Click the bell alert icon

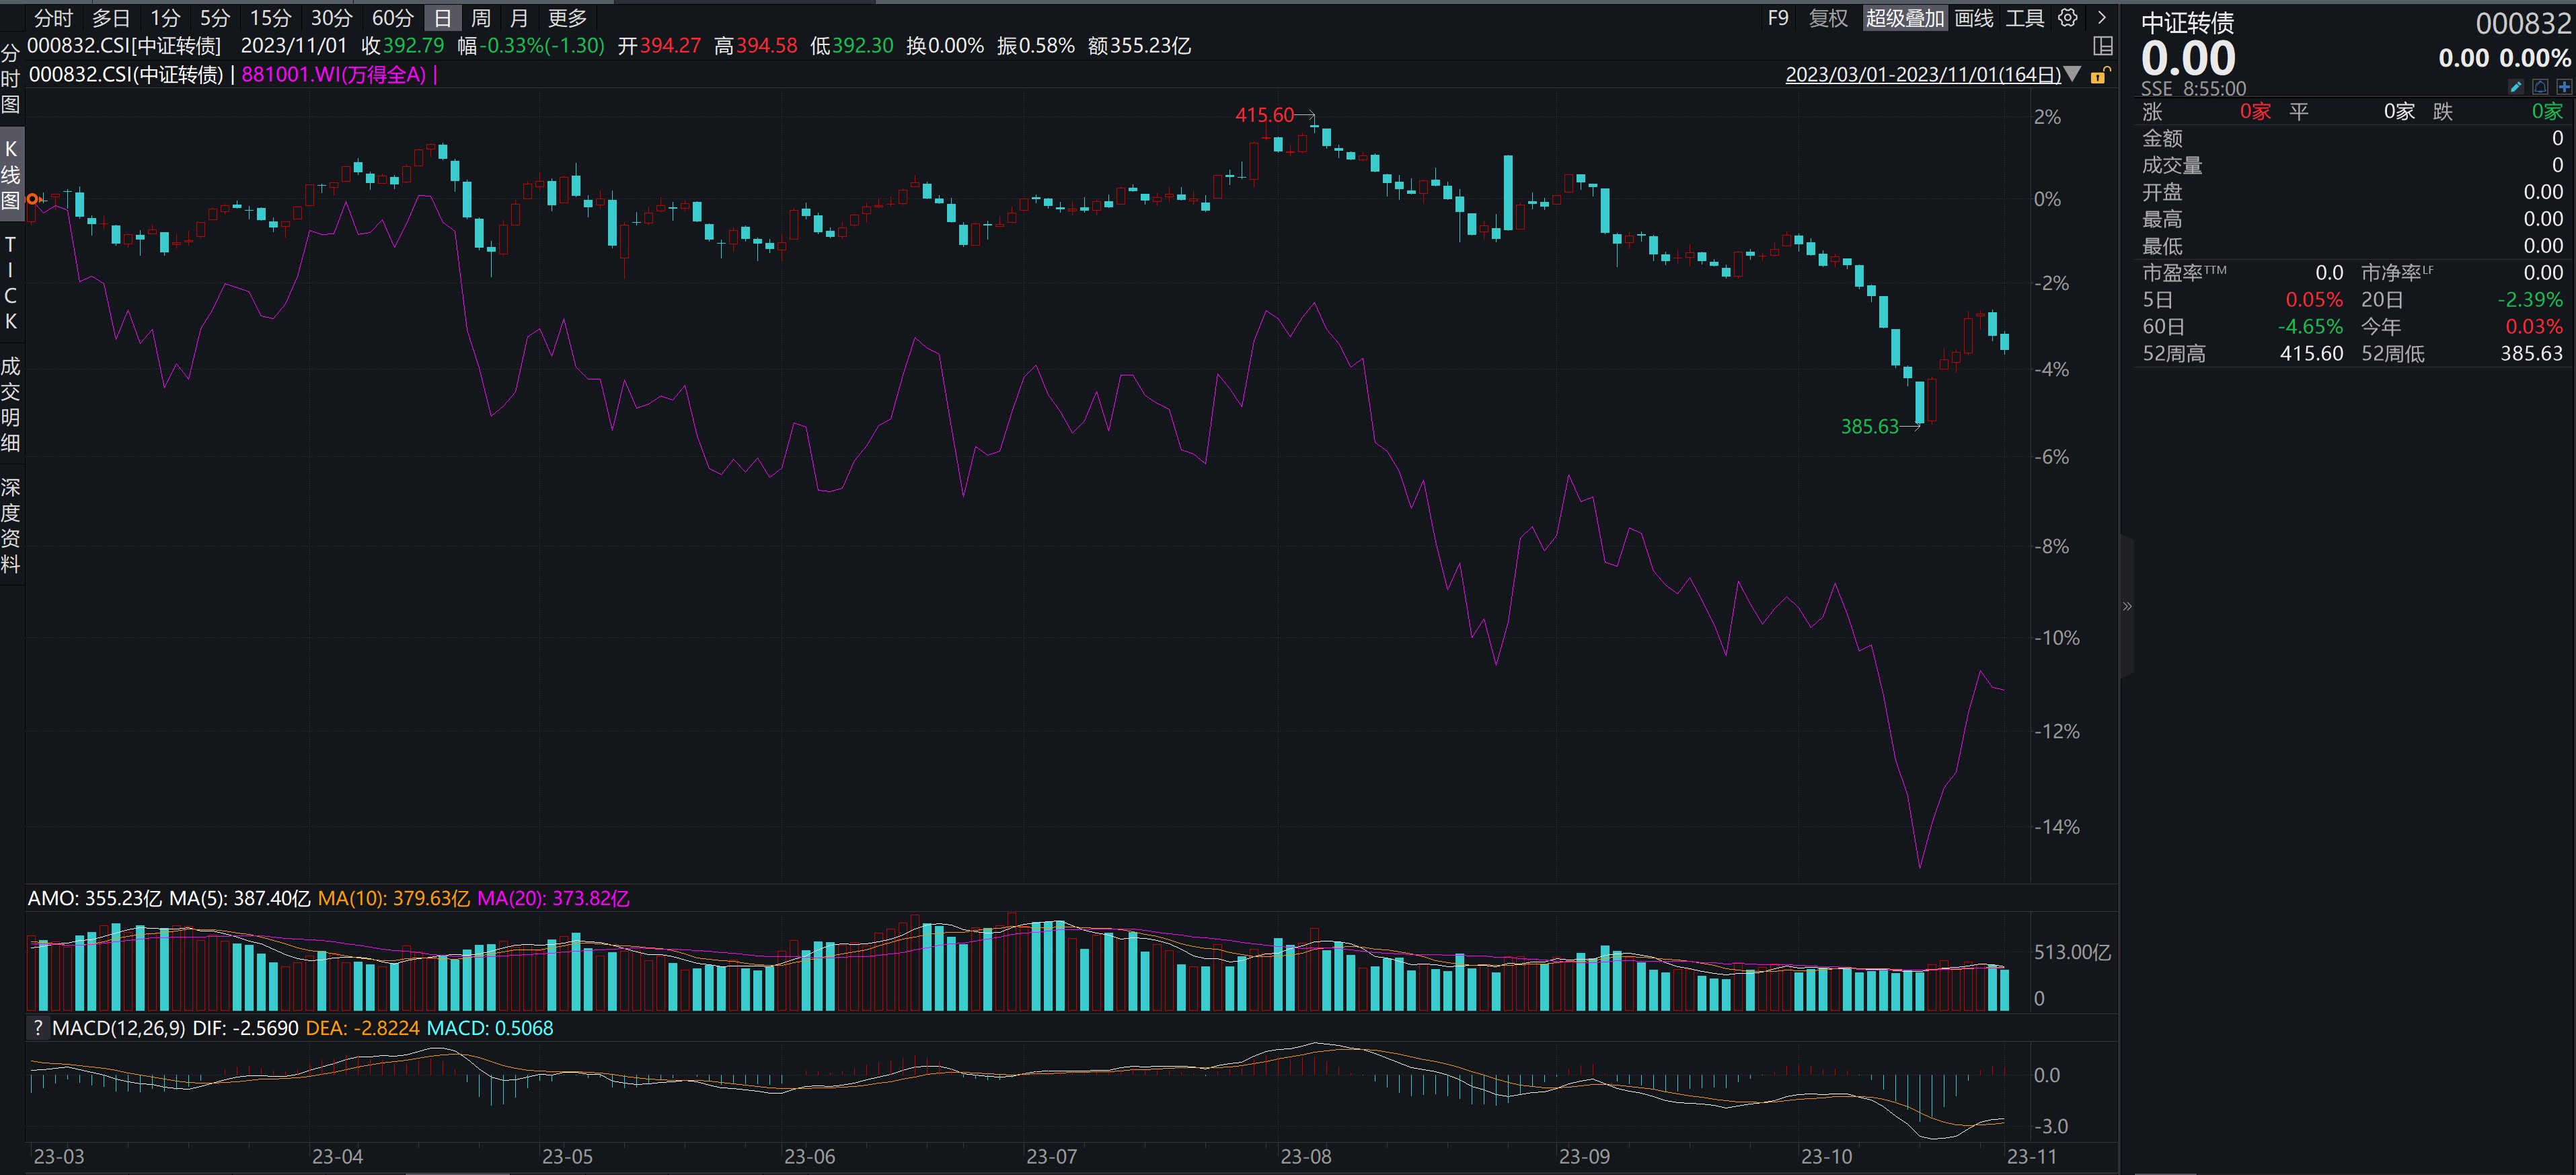tap(2540, 87)
